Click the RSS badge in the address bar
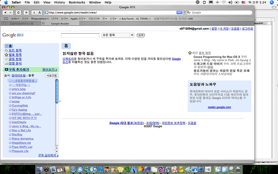 (180, 12)
